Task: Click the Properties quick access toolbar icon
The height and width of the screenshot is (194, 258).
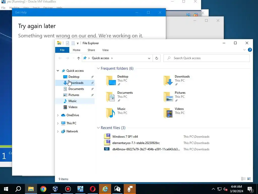Action: click(x=68, y=43)
